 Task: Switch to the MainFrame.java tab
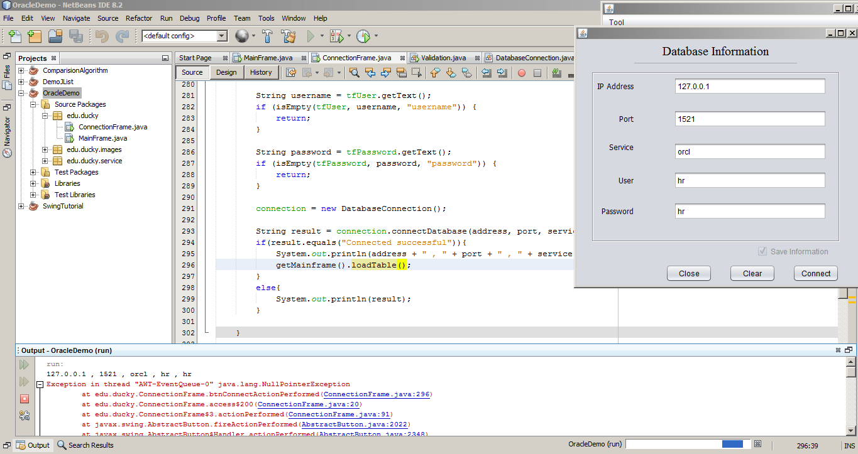268,58
